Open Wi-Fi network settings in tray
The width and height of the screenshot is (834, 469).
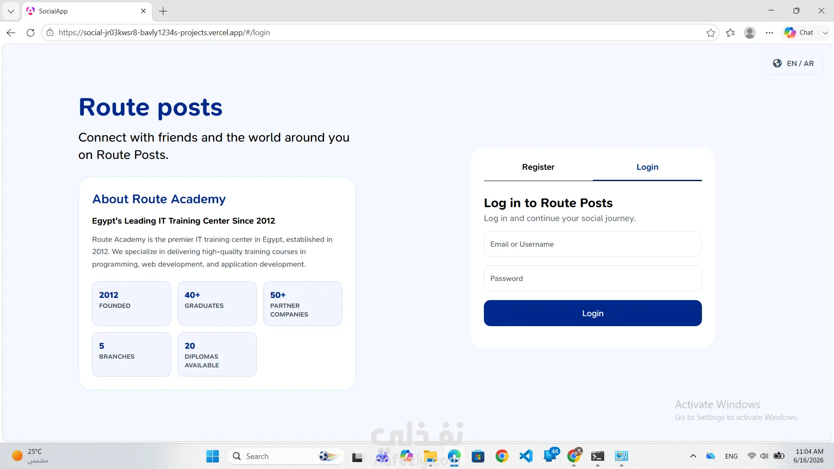tap(751, 456)
